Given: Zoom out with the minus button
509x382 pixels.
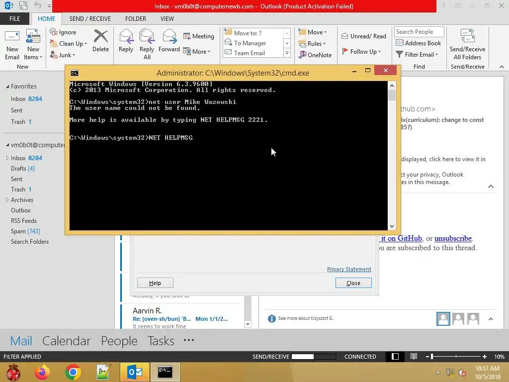Looking at the screenshot, I should 427,357.
